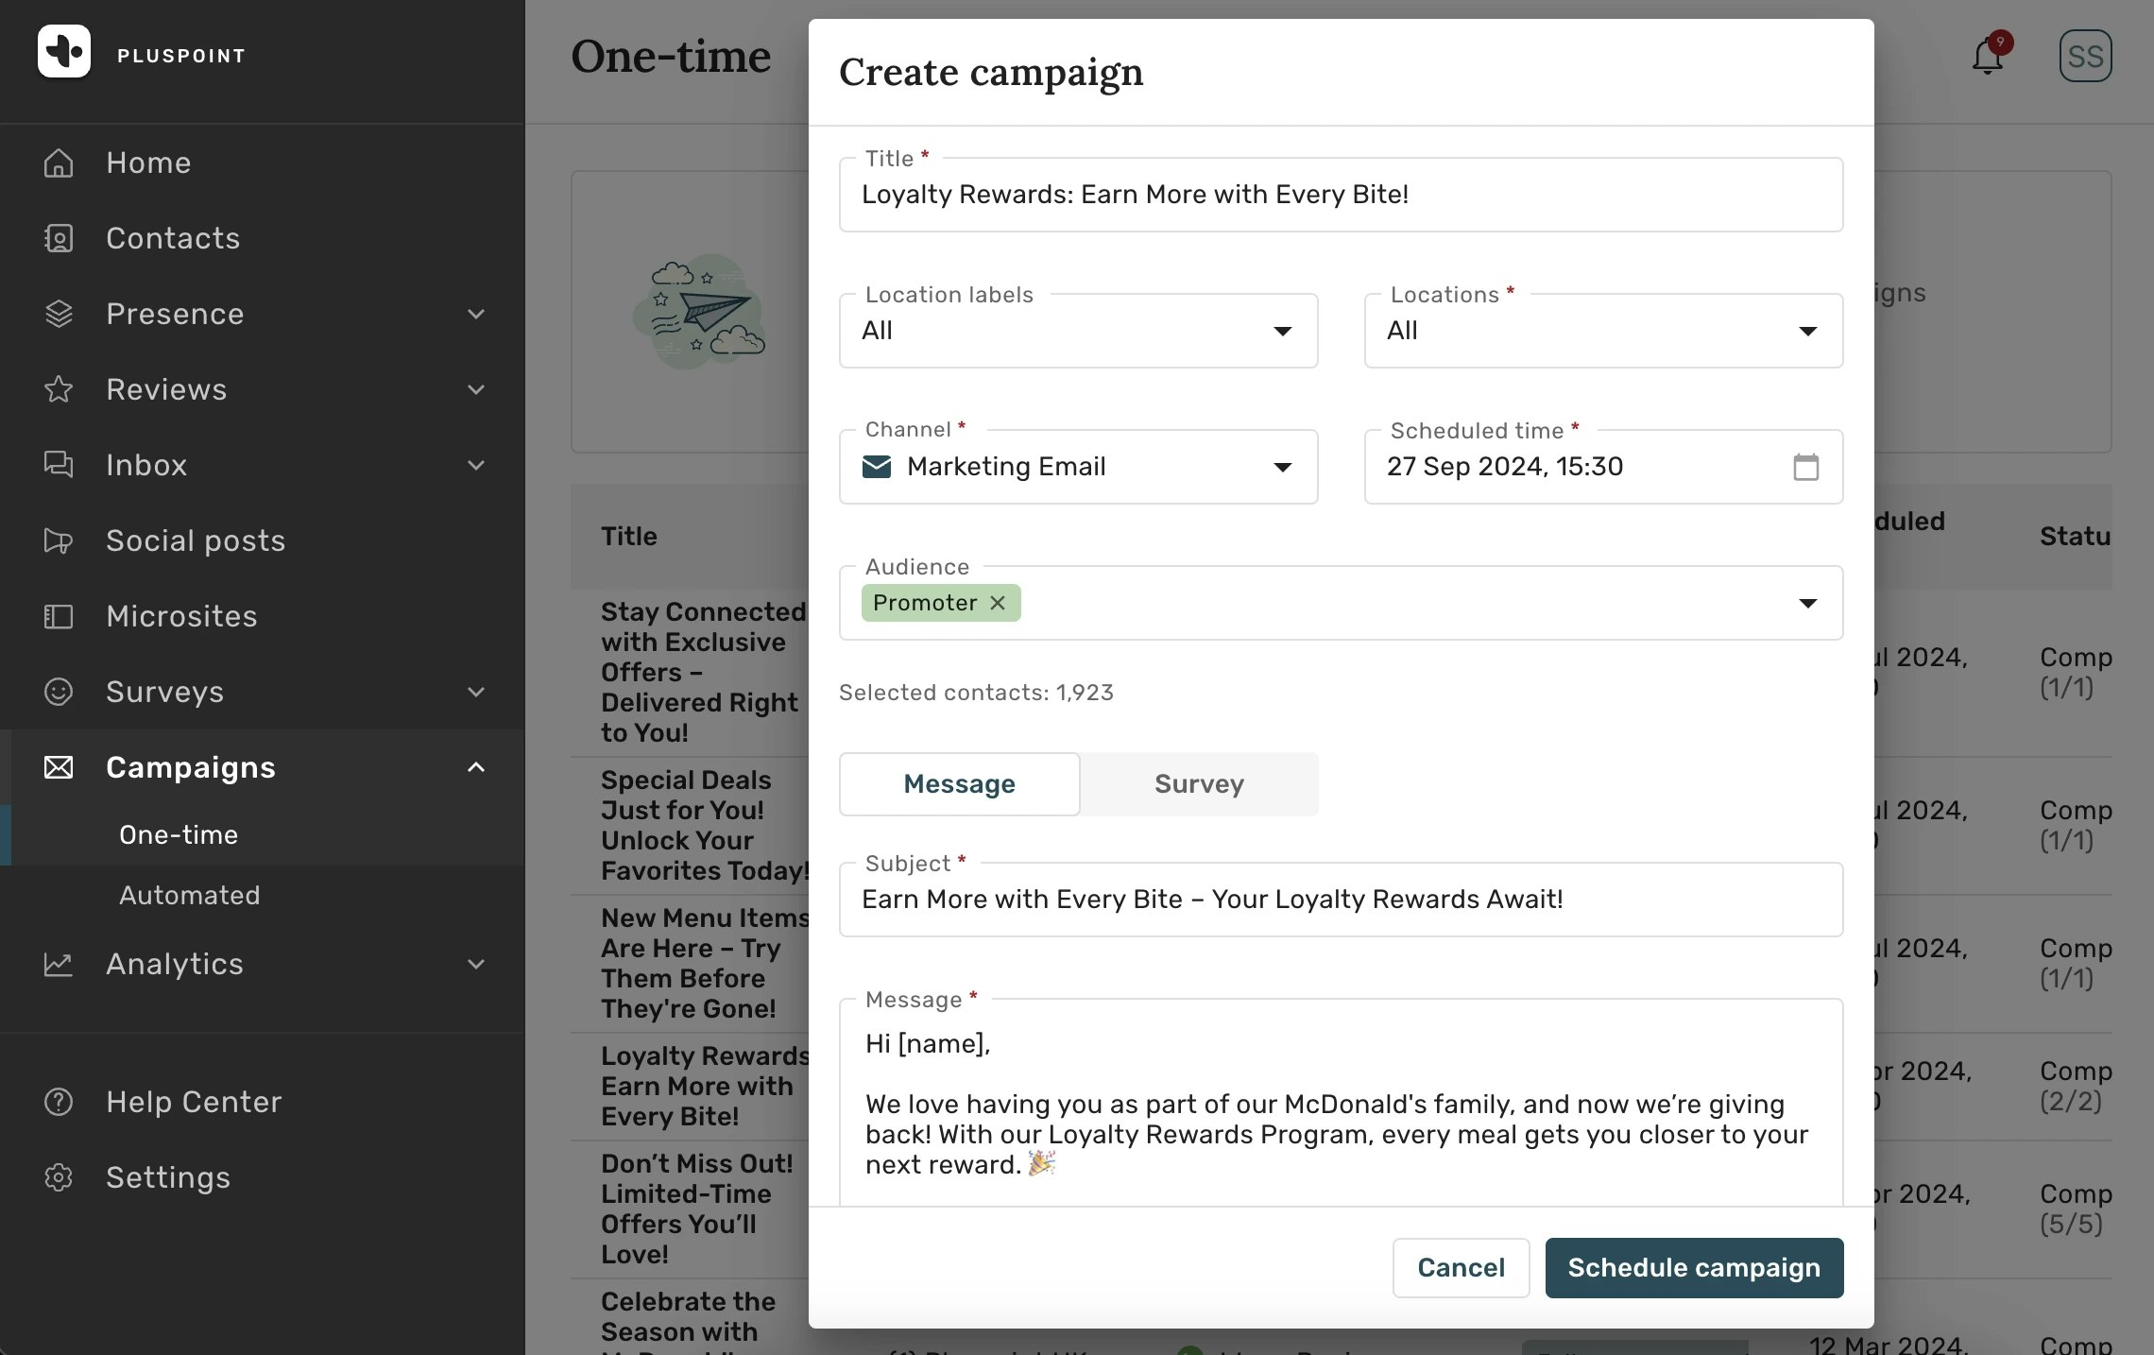Expand the Reviews sidebar menu
The width and height of the screenshot is (2154, 1355).
click(x=476, y=389)
